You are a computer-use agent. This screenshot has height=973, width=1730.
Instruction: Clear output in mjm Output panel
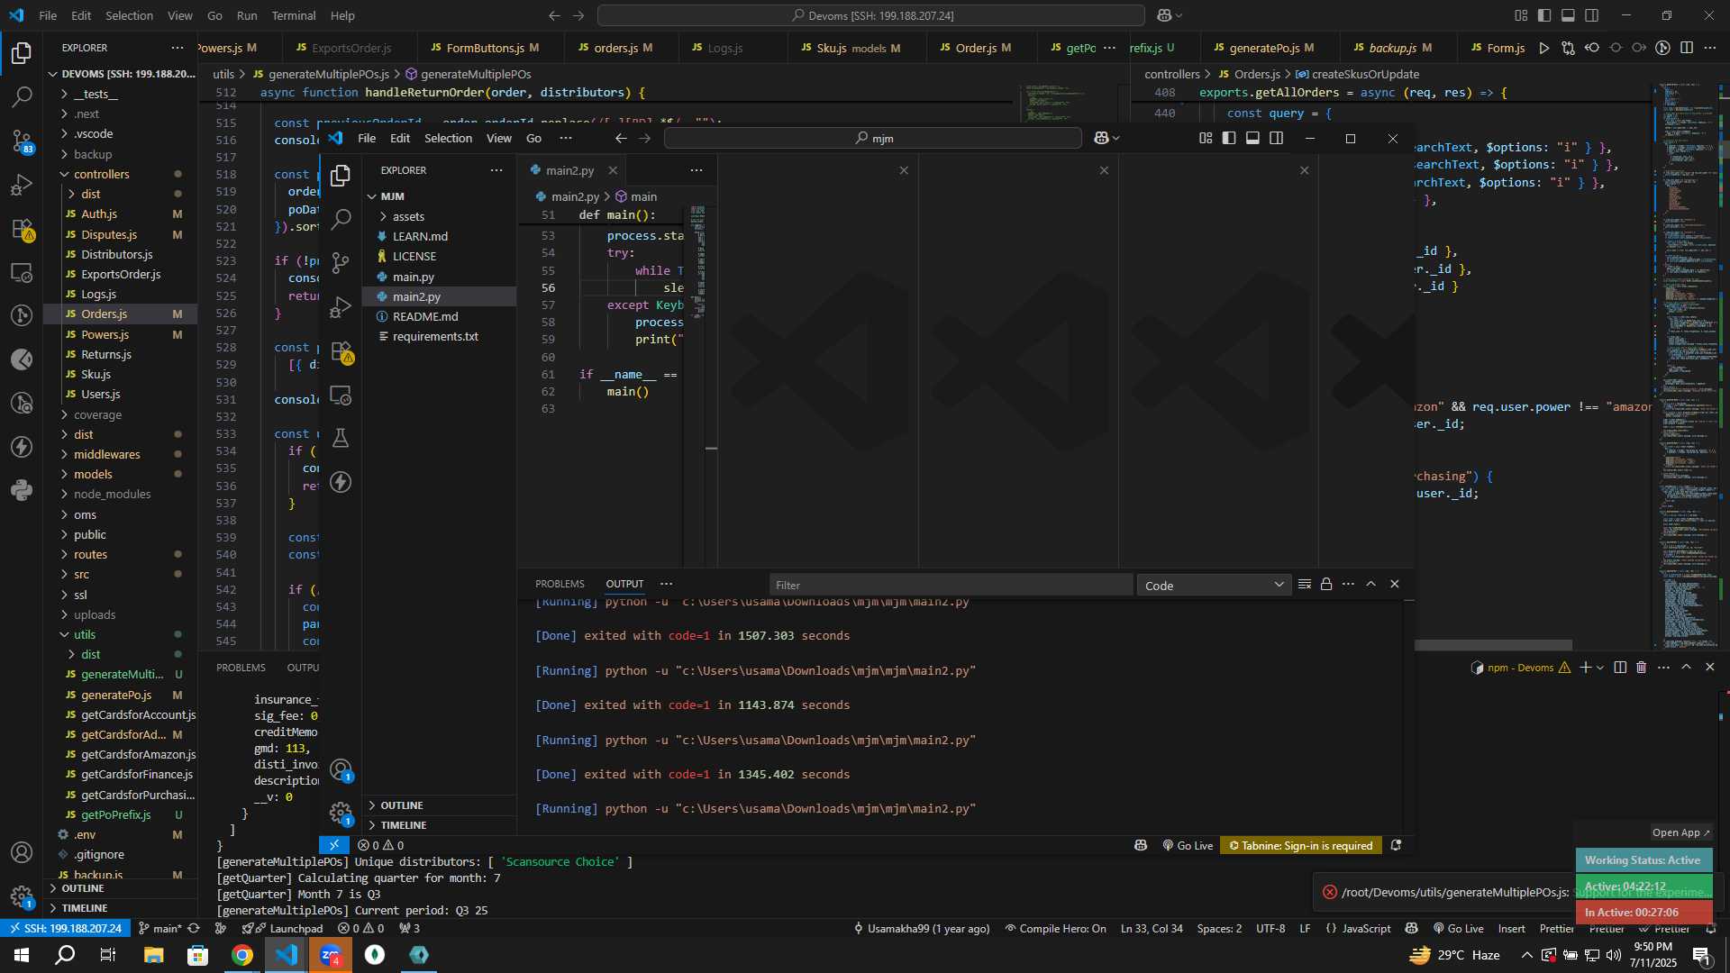[x=1304, y=584]
